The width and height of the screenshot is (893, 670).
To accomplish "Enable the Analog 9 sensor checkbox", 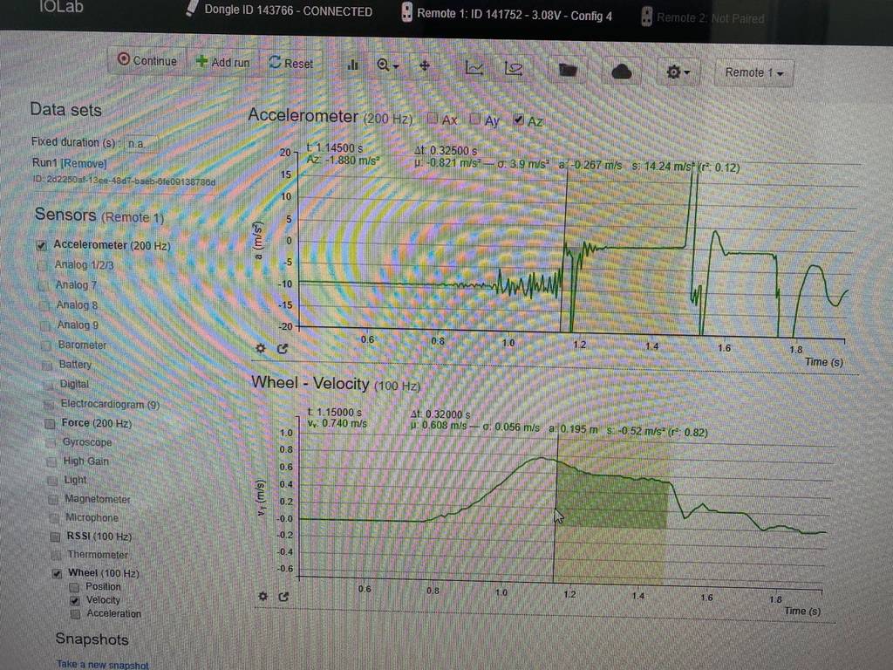I will point(45,326).
